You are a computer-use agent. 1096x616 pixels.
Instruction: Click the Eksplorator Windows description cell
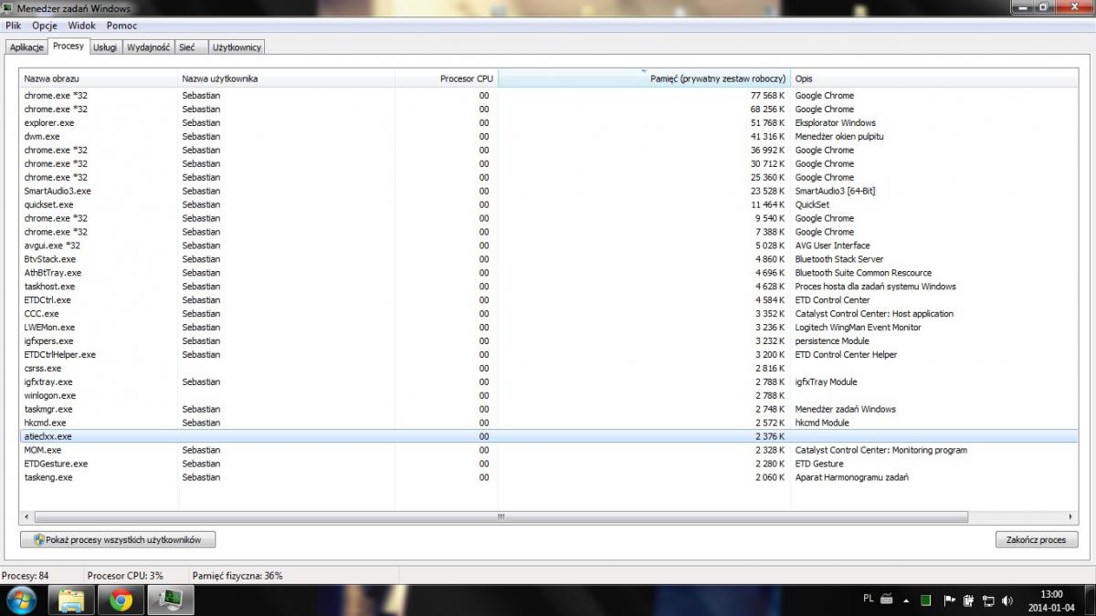pos(835,122)
